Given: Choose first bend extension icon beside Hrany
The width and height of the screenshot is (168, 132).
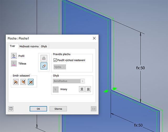Looking at the screenshot, I should [x=82, y=89].
